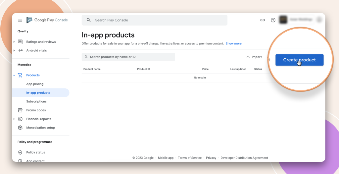Click the Status column header
The width and height of the screenshot is (339, 174).
point(258,69)
